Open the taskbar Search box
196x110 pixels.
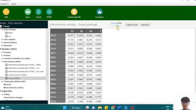76,108
